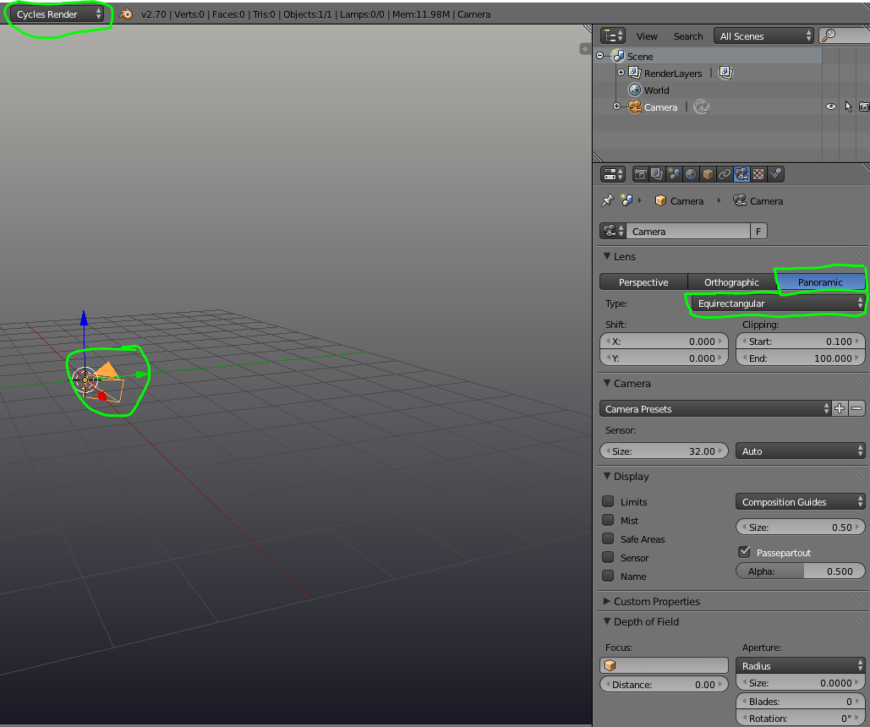This screenshot has width=870, height=727.
Task: Open the Cycles Render engine dropdown
Action: (57, 14)
